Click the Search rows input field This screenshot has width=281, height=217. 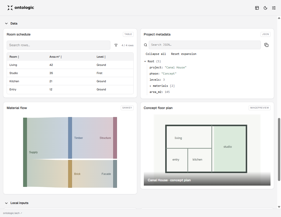click(x=58, y=45)
